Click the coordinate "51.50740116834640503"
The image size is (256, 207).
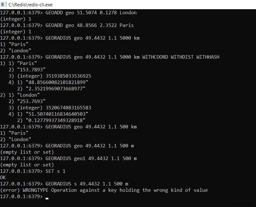tap(57, 114)
